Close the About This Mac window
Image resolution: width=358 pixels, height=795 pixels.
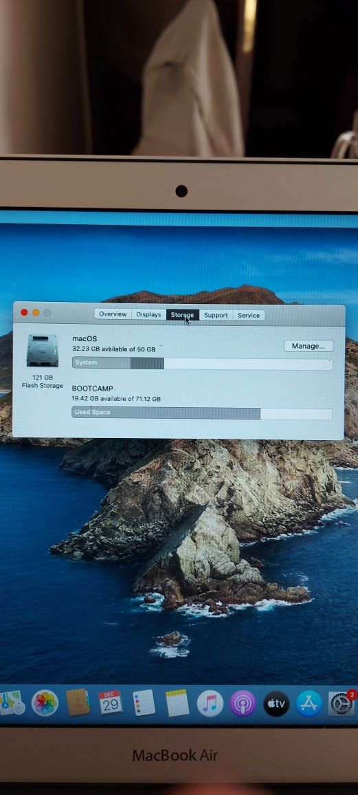pyautogui.click(x=24, y=312)
